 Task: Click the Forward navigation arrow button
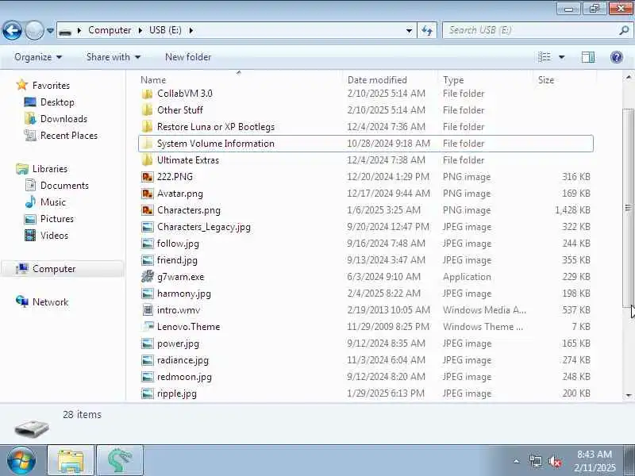click(34, 30)
